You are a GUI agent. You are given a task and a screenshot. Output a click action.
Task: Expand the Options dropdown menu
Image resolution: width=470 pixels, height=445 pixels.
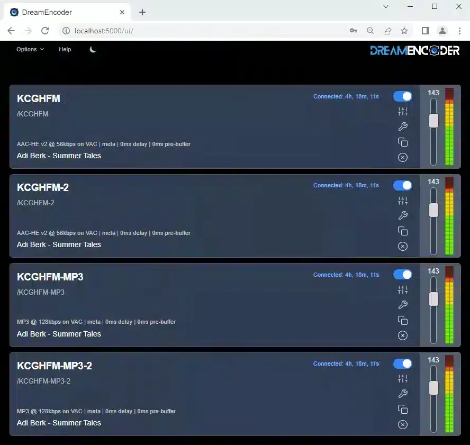pyautogui.click(x=30, y=49)
